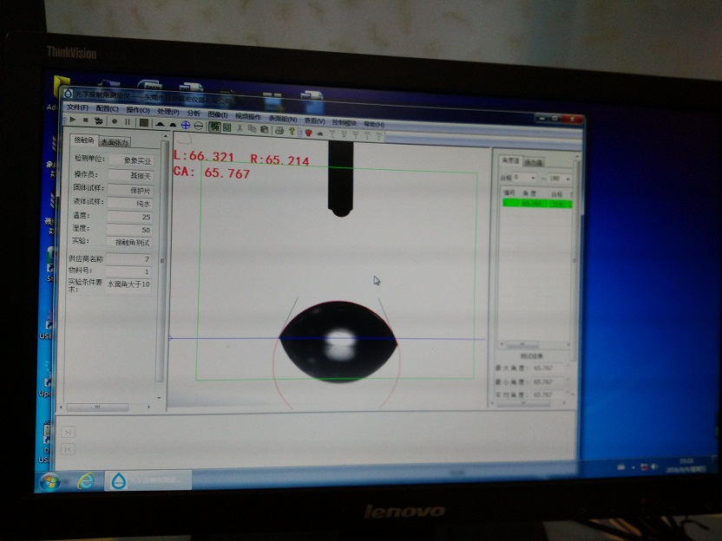Switch to the 表面张力 tab
This screenshot has height=541, width=722.
tap(115, 142)
